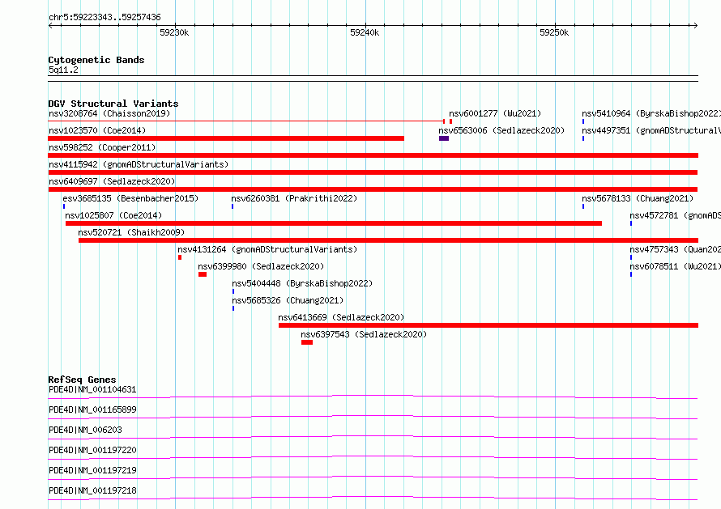Click the 59250k ruler position
This screenshot has width=721, height=509.
coord(554,32)
